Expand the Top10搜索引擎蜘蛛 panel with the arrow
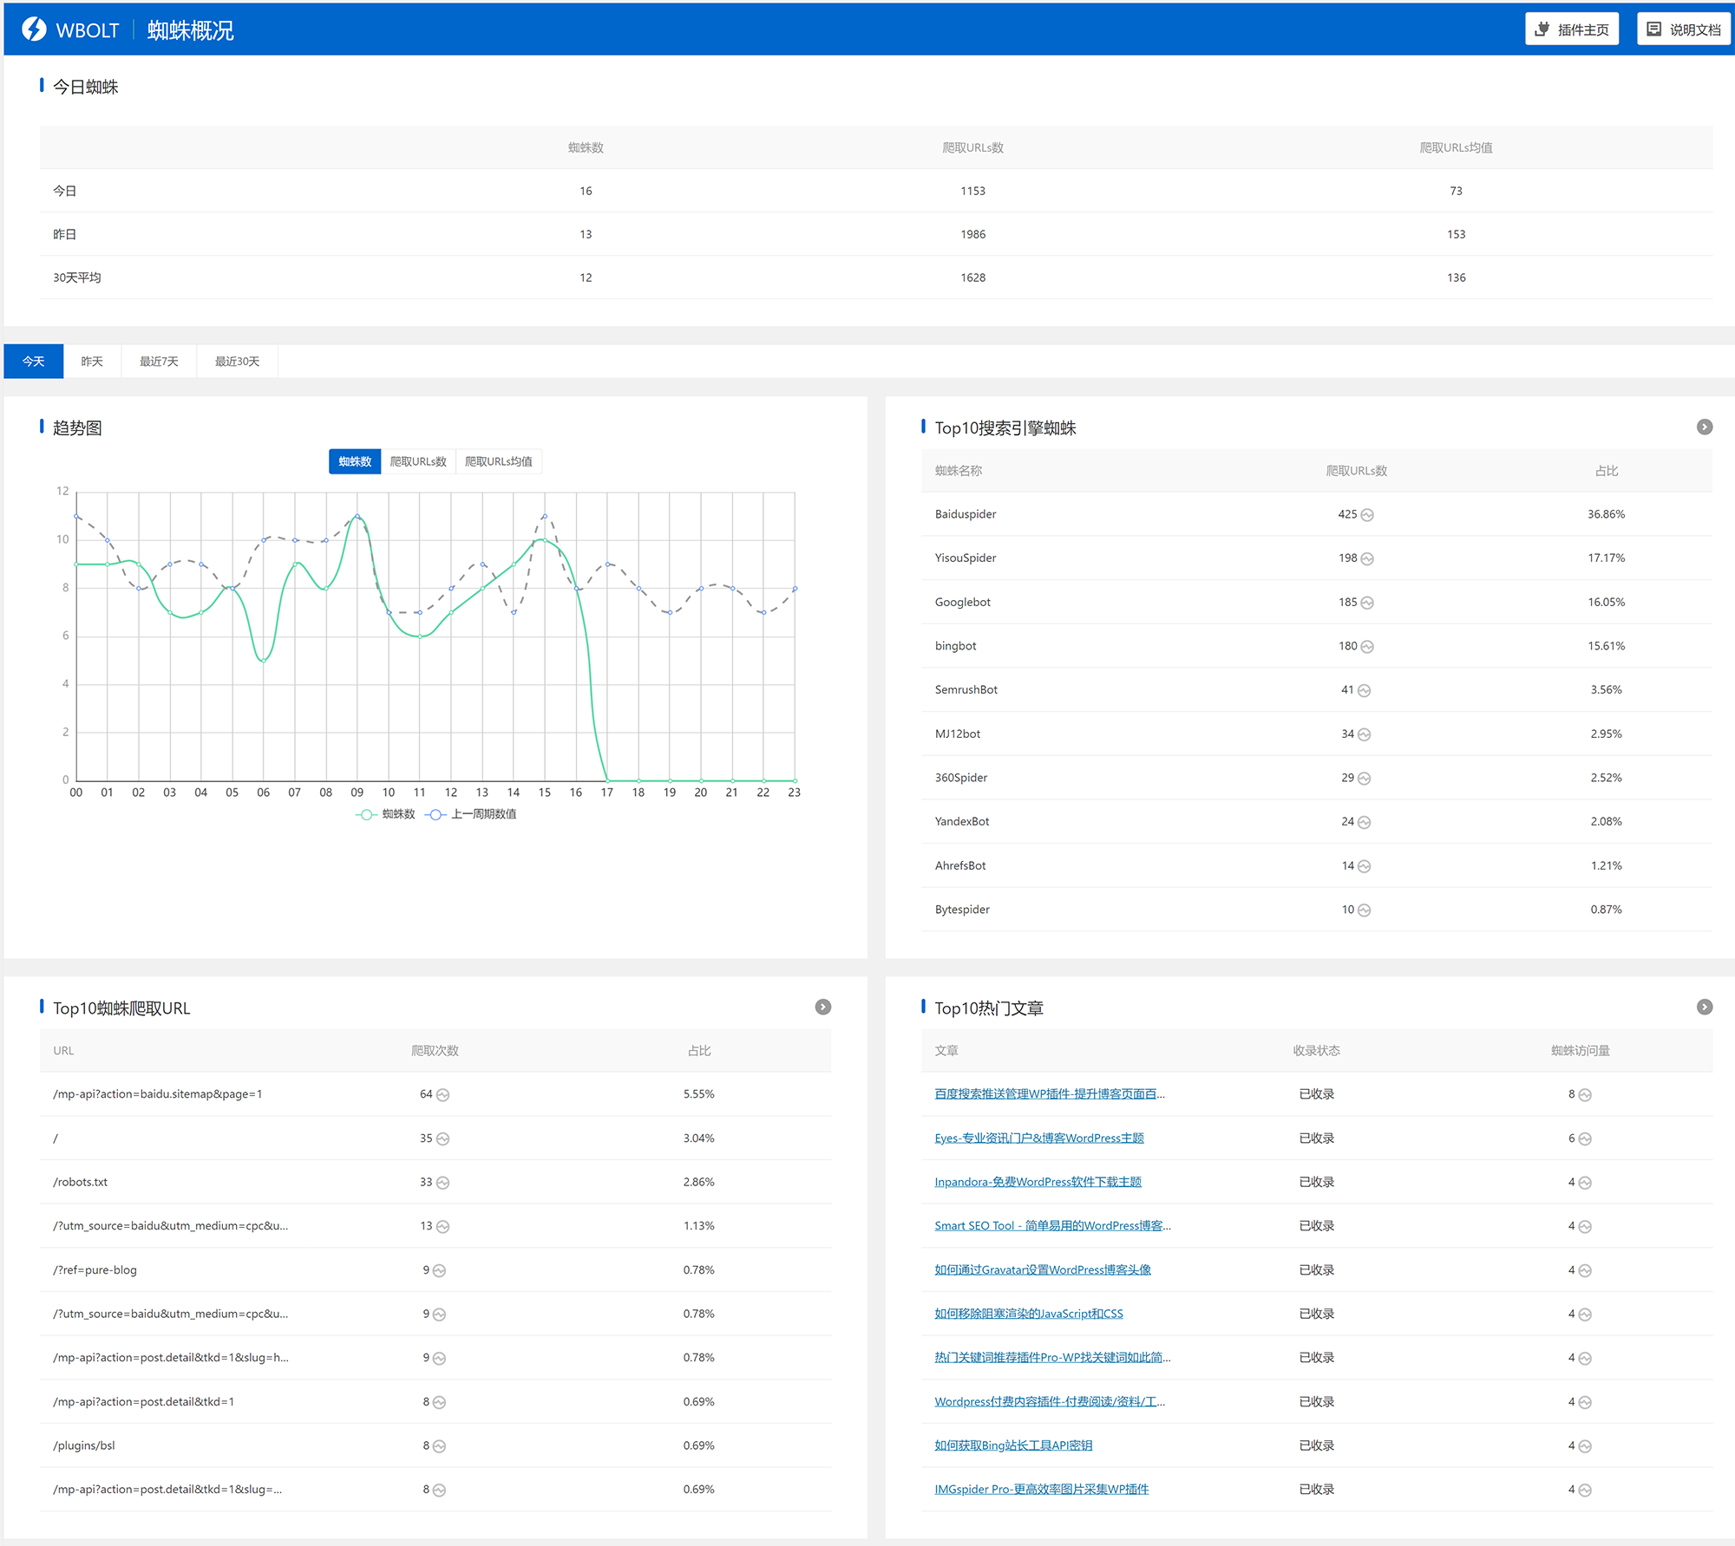1735x1546 pixels. click(1705, 427)
